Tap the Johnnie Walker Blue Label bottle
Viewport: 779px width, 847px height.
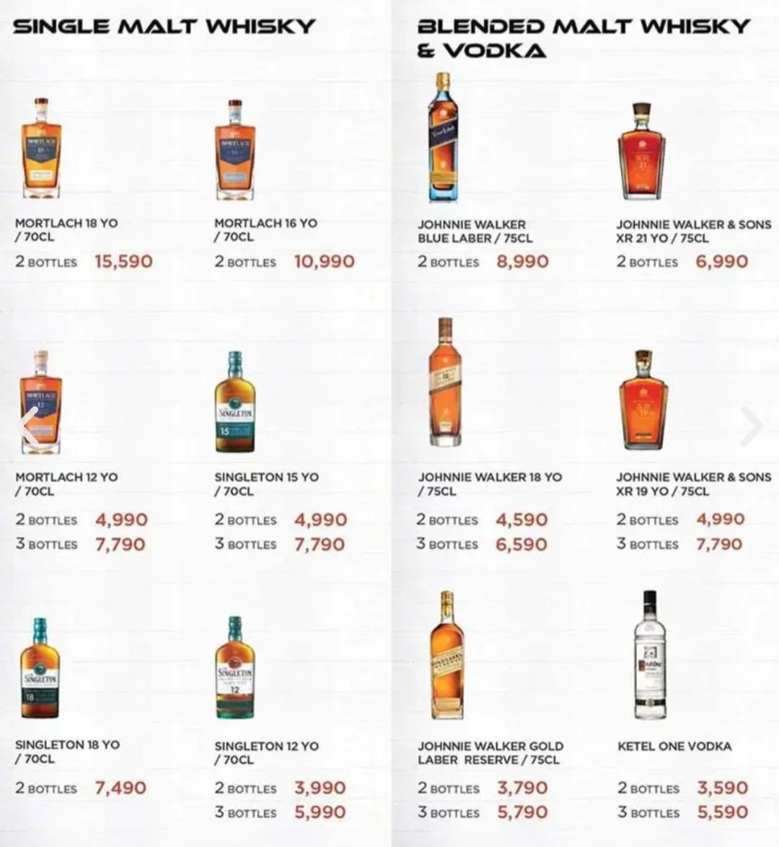coord(441,137)
